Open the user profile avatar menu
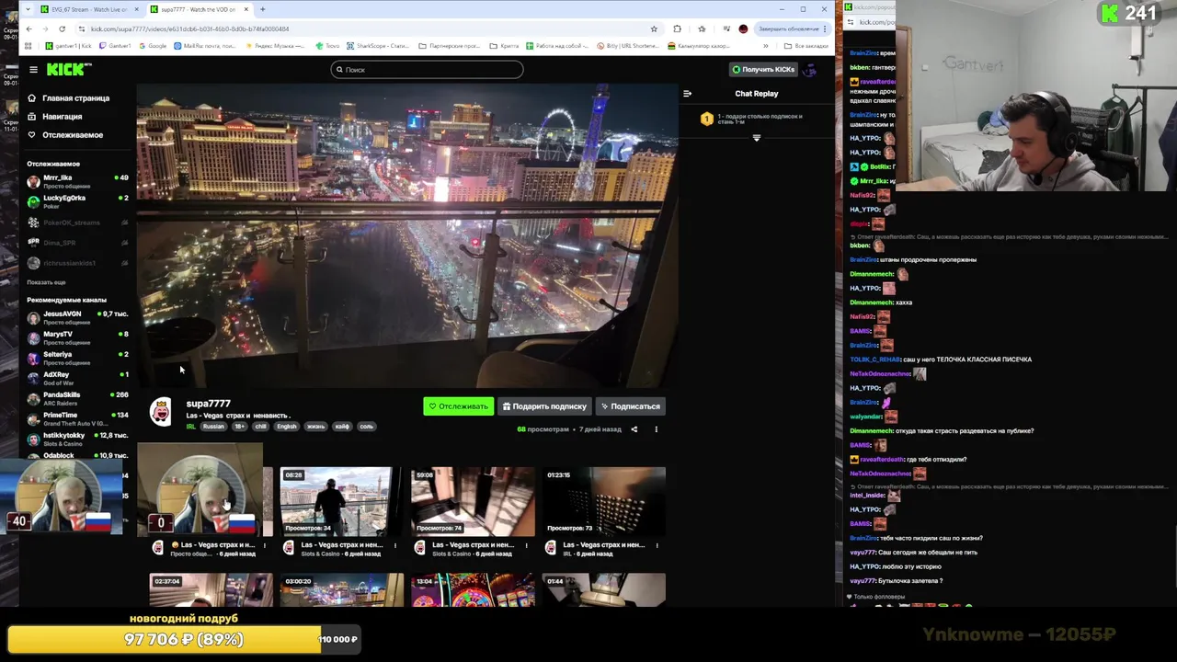Viewport: 1177px width, 662px height. pos(810,70)
